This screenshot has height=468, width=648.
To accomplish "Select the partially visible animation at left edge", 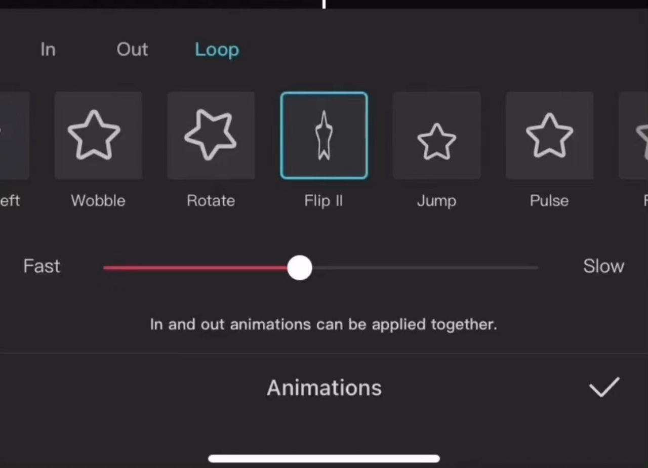I will (x=15, y=135).
